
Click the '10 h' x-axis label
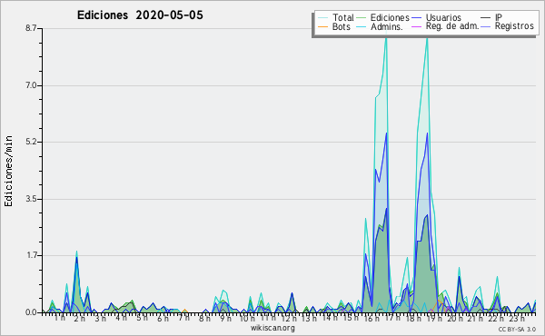click(x=247, y=318)
